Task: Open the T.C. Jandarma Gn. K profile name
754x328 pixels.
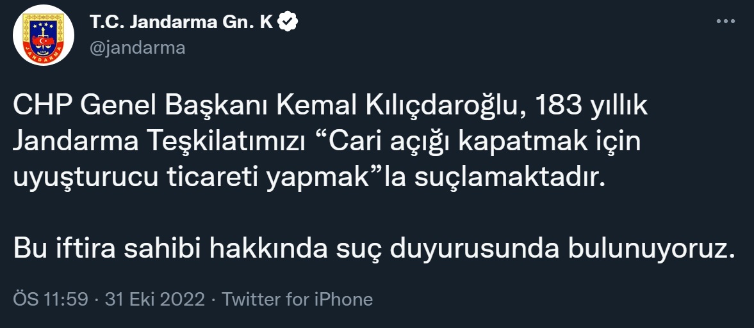Action: [x=182, y=22]
